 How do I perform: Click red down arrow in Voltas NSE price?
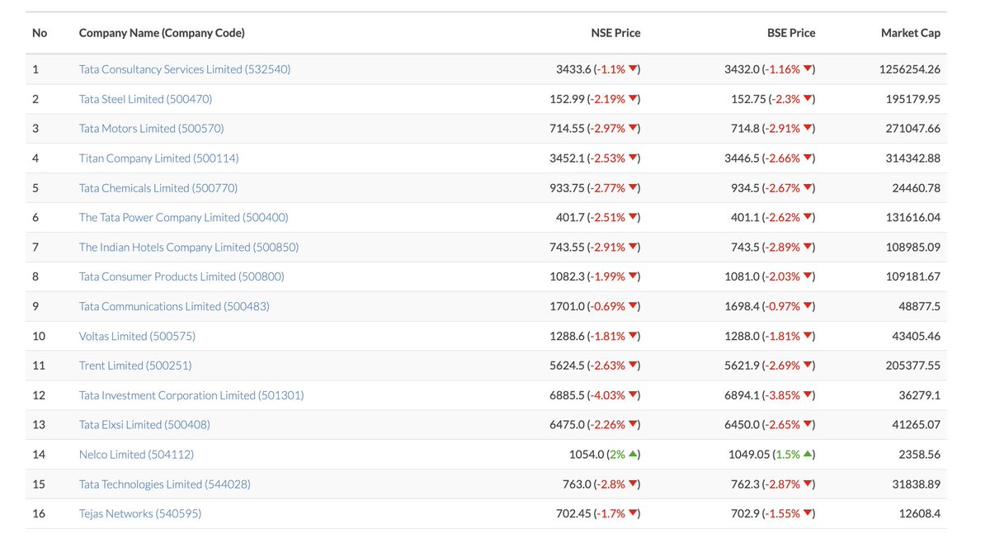633,336
